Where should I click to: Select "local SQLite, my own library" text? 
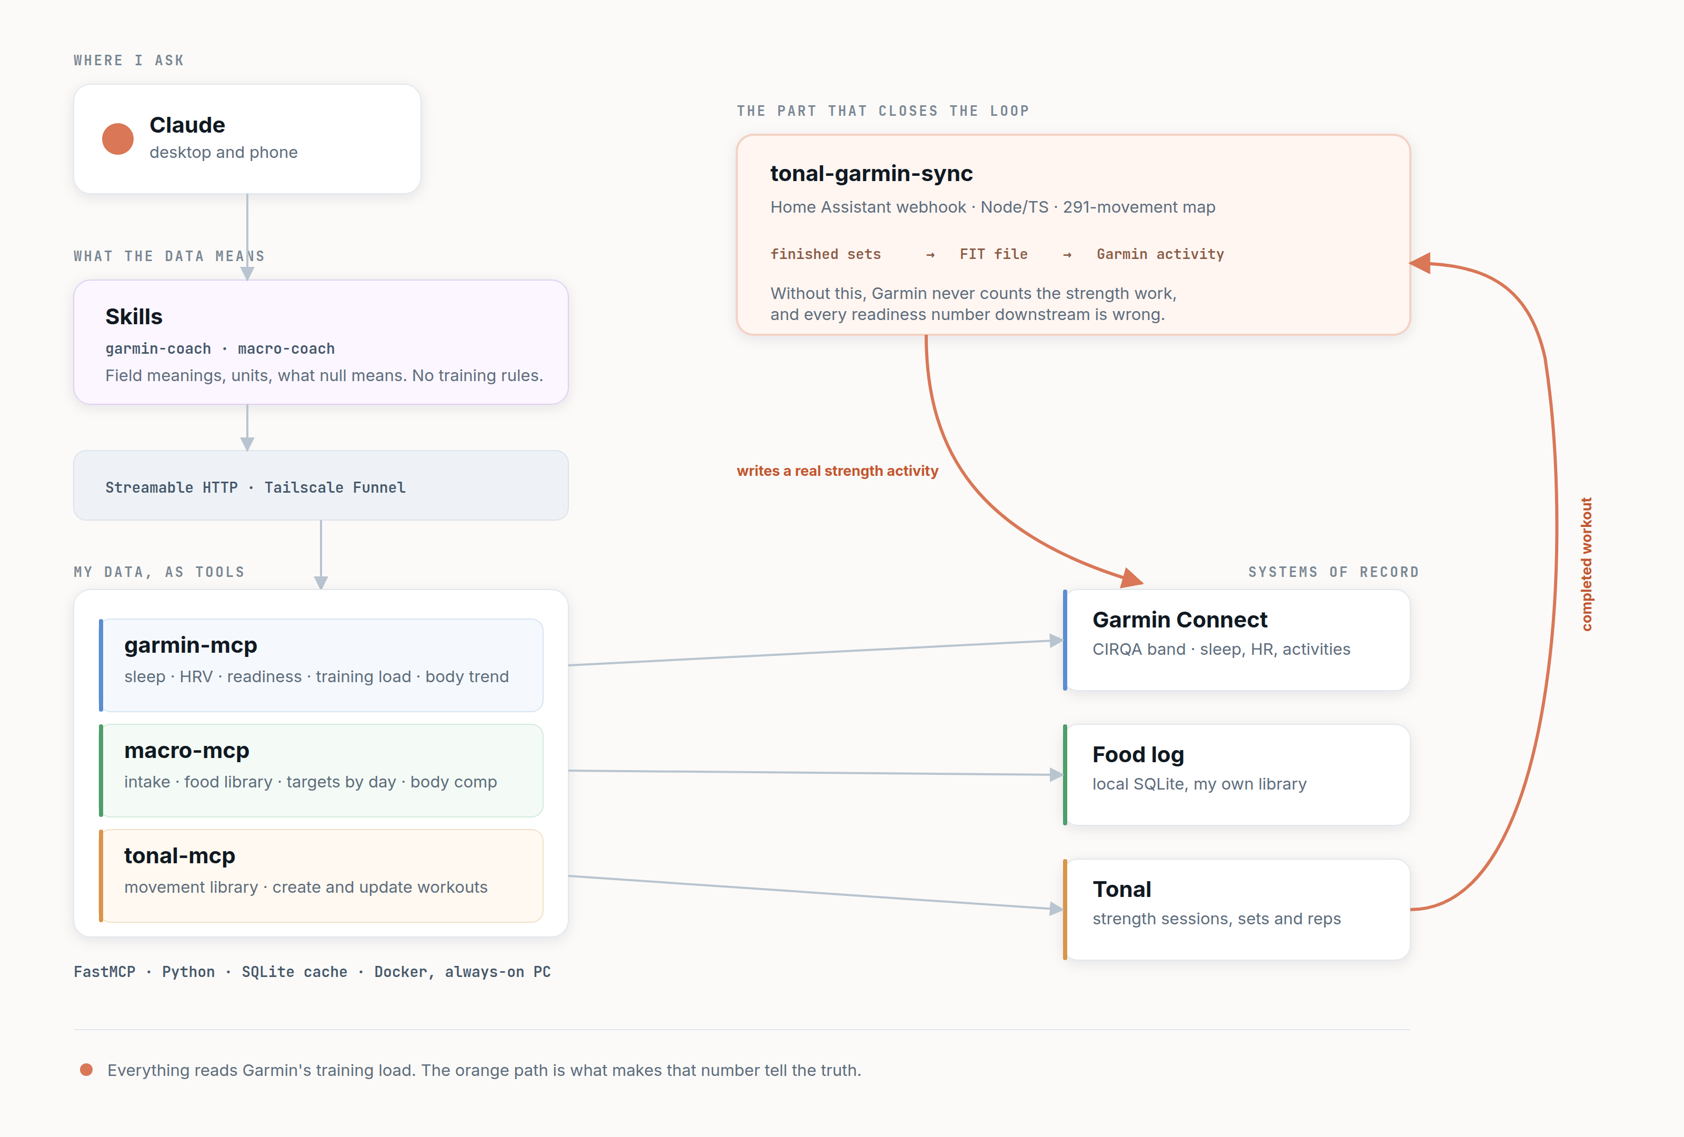1199,784
